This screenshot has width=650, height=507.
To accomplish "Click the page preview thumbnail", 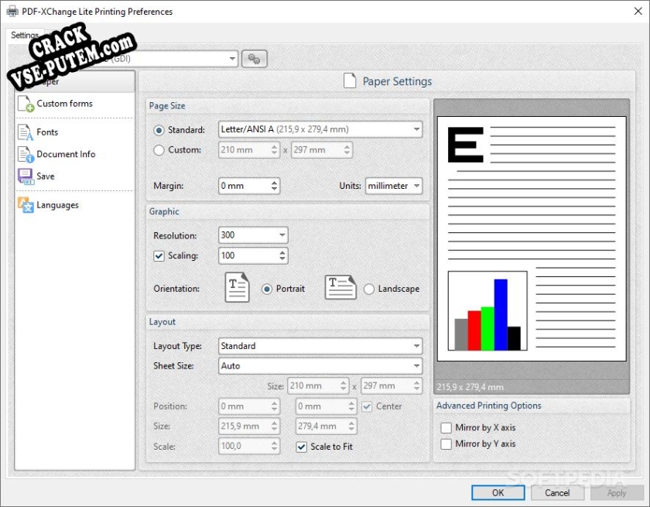I will click(532, 238).
